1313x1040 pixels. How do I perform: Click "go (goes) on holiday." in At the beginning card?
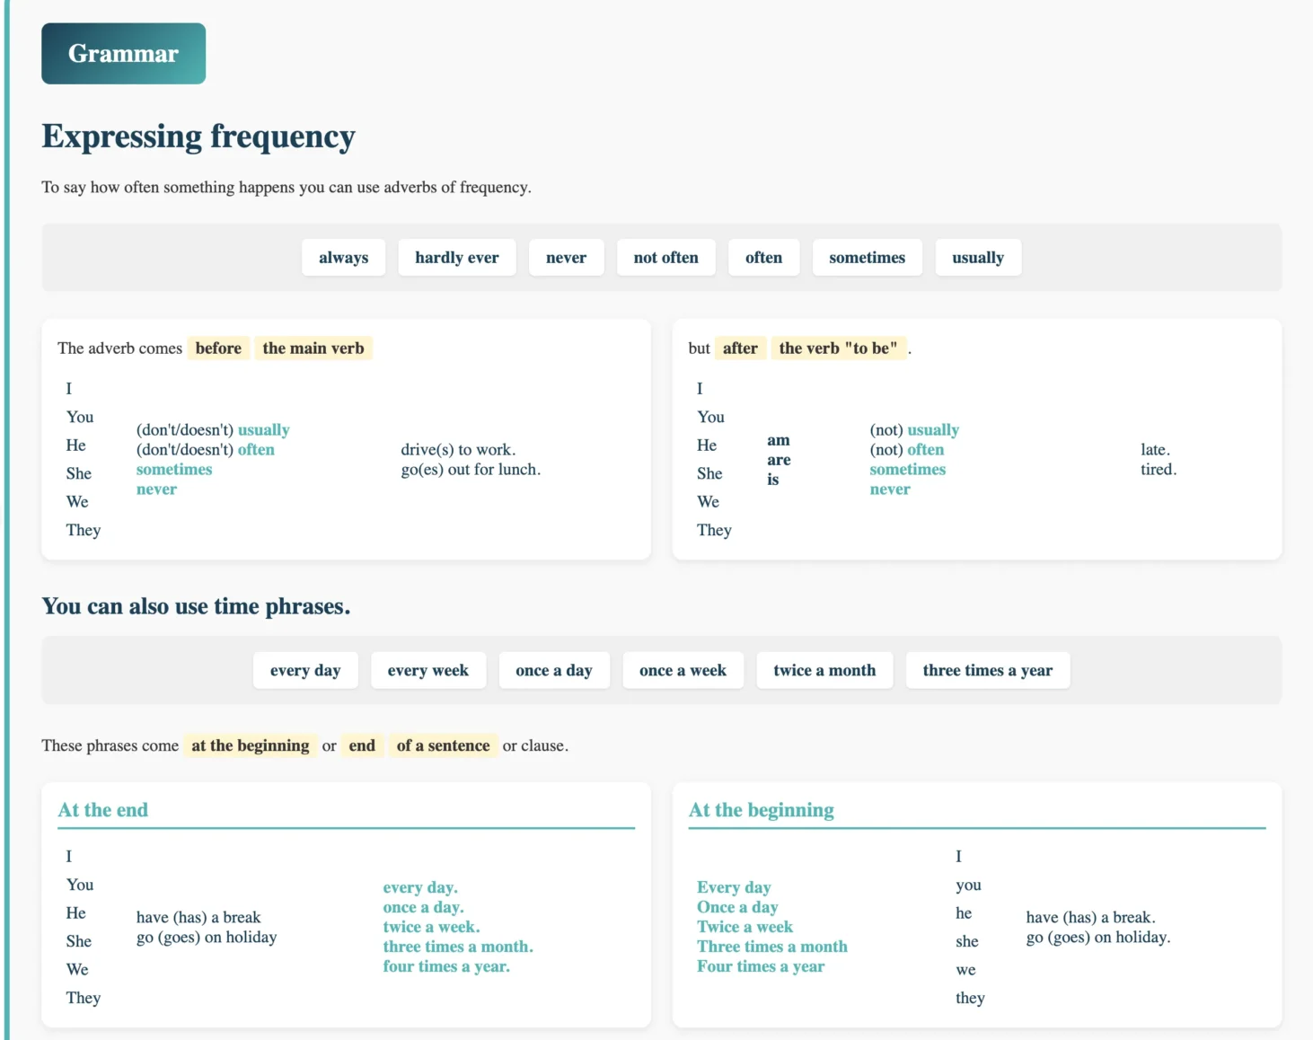pyautogui.click(x=1098, y=937)
